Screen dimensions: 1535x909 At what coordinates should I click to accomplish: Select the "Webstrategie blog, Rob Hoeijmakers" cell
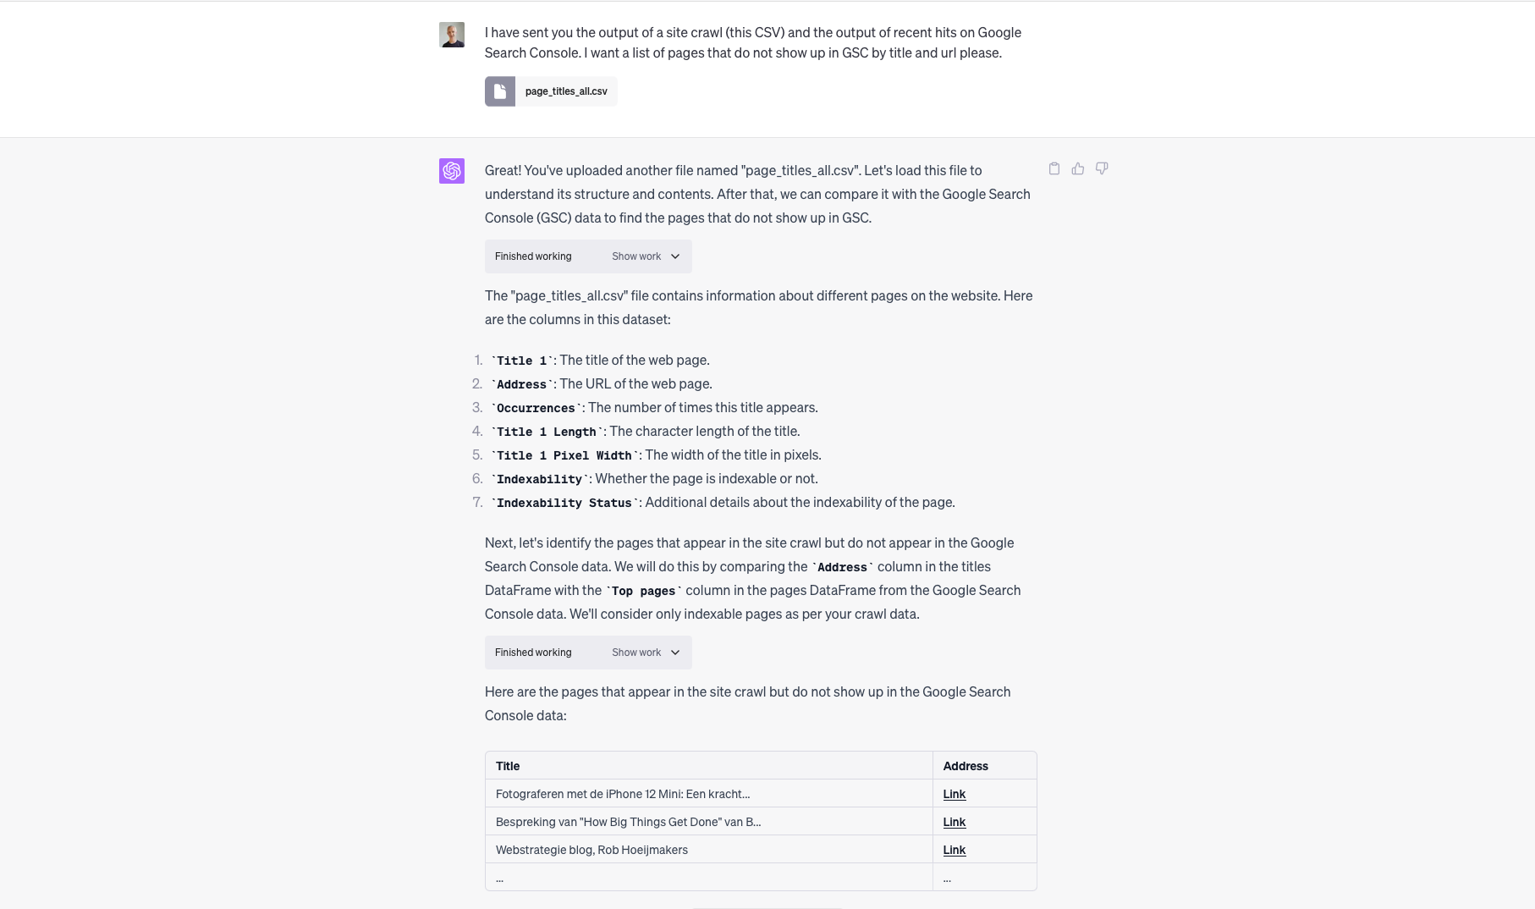point(591,850)
